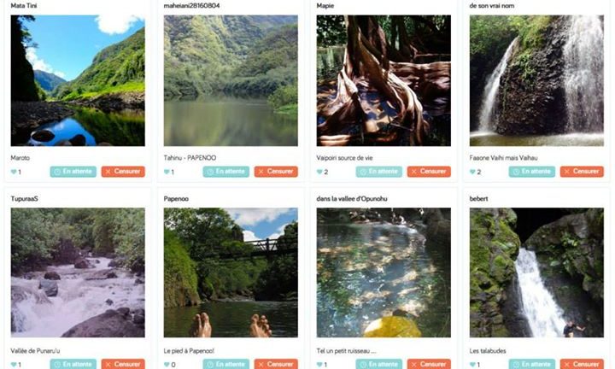Click heart icon for Faaone Vaihi photo
The width and height of the screenshot is (615, 369).
click(x=472, y=172)
